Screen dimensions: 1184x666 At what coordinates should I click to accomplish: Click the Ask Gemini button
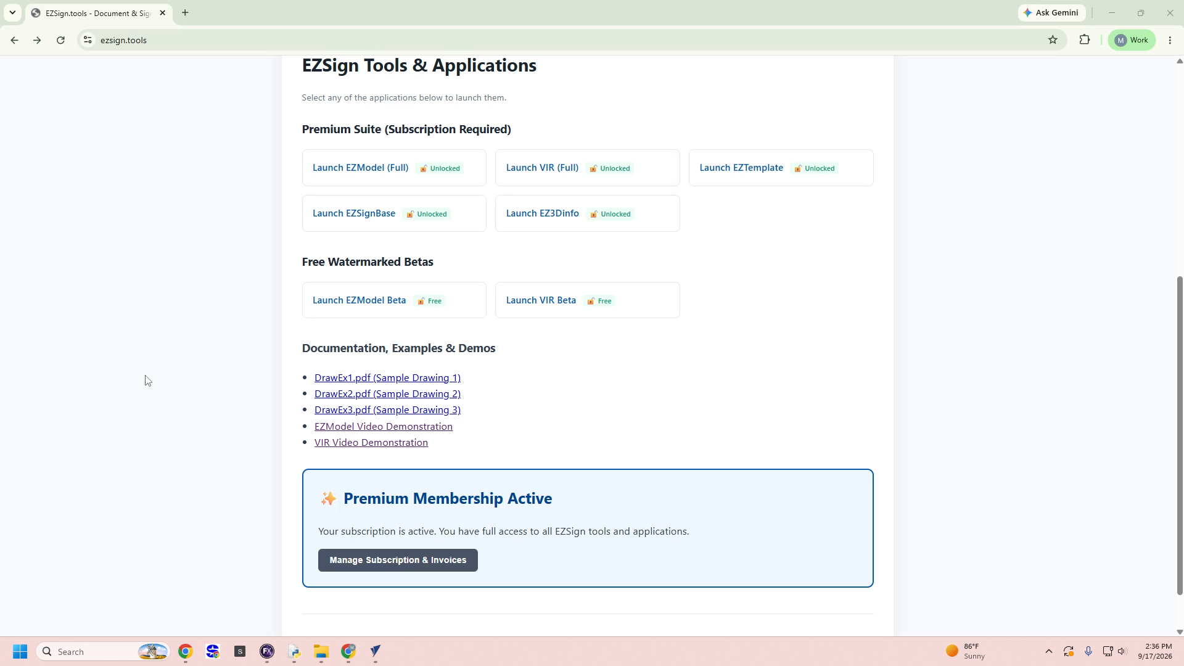click(1051, 12)
